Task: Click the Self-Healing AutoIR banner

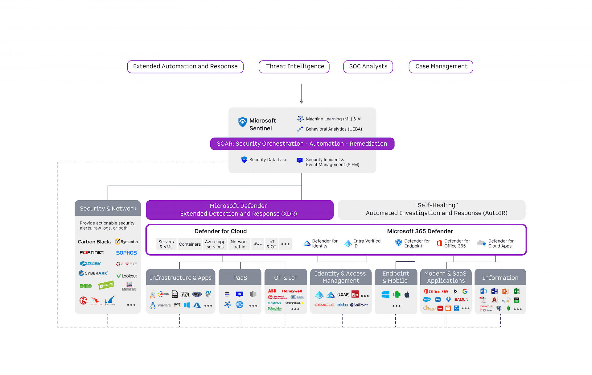Action: (x=432, y=210)
